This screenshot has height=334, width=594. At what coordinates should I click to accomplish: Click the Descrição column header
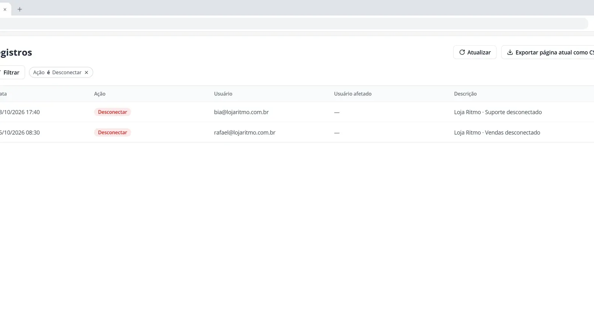point(465,94)
